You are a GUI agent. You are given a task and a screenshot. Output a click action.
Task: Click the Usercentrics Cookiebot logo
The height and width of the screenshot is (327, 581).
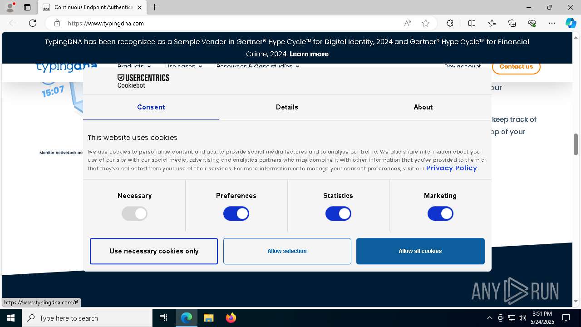tap(143, 81)
